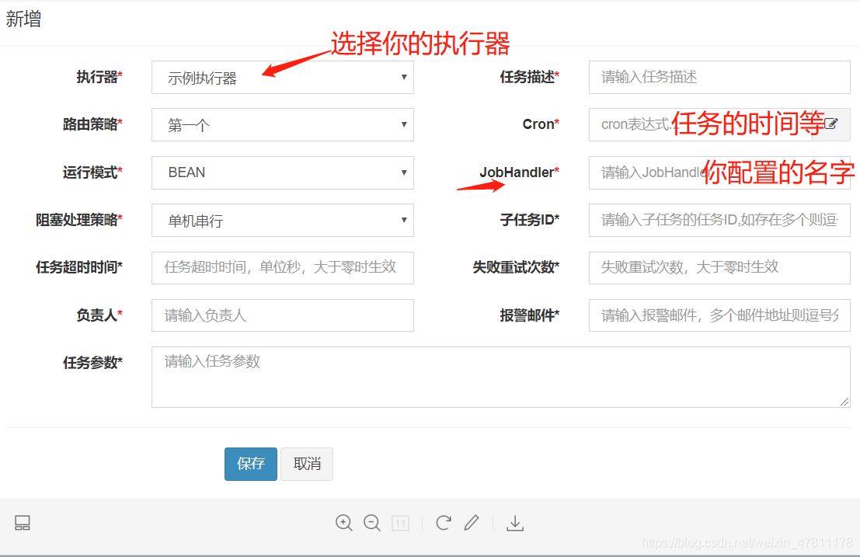The image size is (860, 557).
Task: Focus the 负责人 input field
Action: click(x=283, y=315)
